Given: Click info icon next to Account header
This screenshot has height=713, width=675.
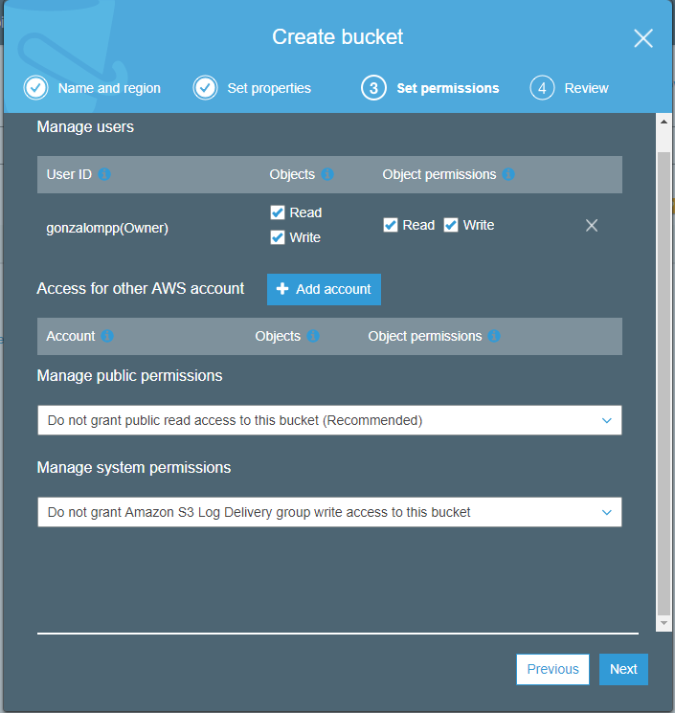Looking at the screenshot, I should coord(107,336).
